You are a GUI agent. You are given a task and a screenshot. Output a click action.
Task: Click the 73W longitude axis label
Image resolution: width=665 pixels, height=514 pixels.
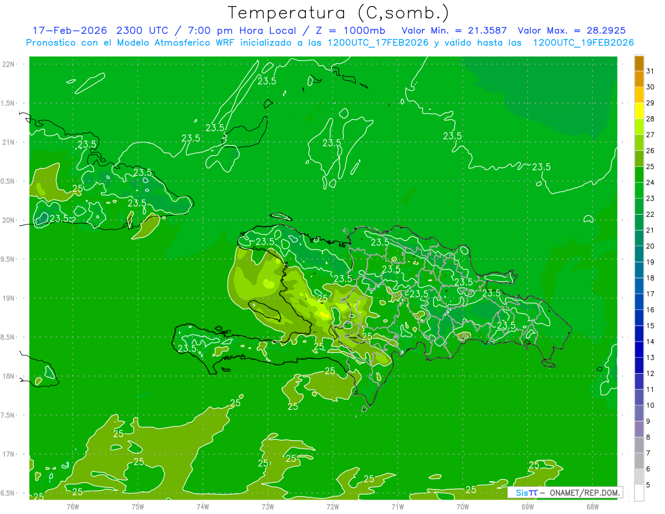pos(268,507)
